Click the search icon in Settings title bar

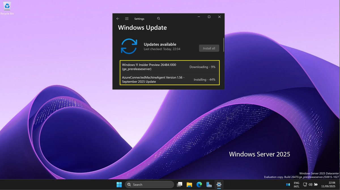click(x=158, y=18)
